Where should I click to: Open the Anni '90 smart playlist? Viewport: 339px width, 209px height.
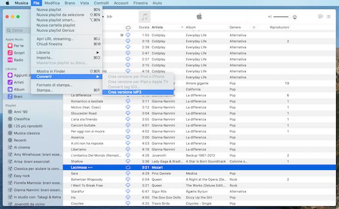[21, 112]
